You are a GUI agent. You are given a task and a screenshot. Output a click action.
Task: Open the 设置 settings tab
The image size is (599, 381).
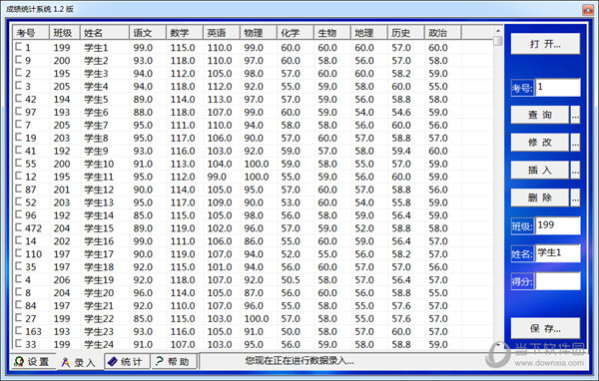[x=33, y=361]
